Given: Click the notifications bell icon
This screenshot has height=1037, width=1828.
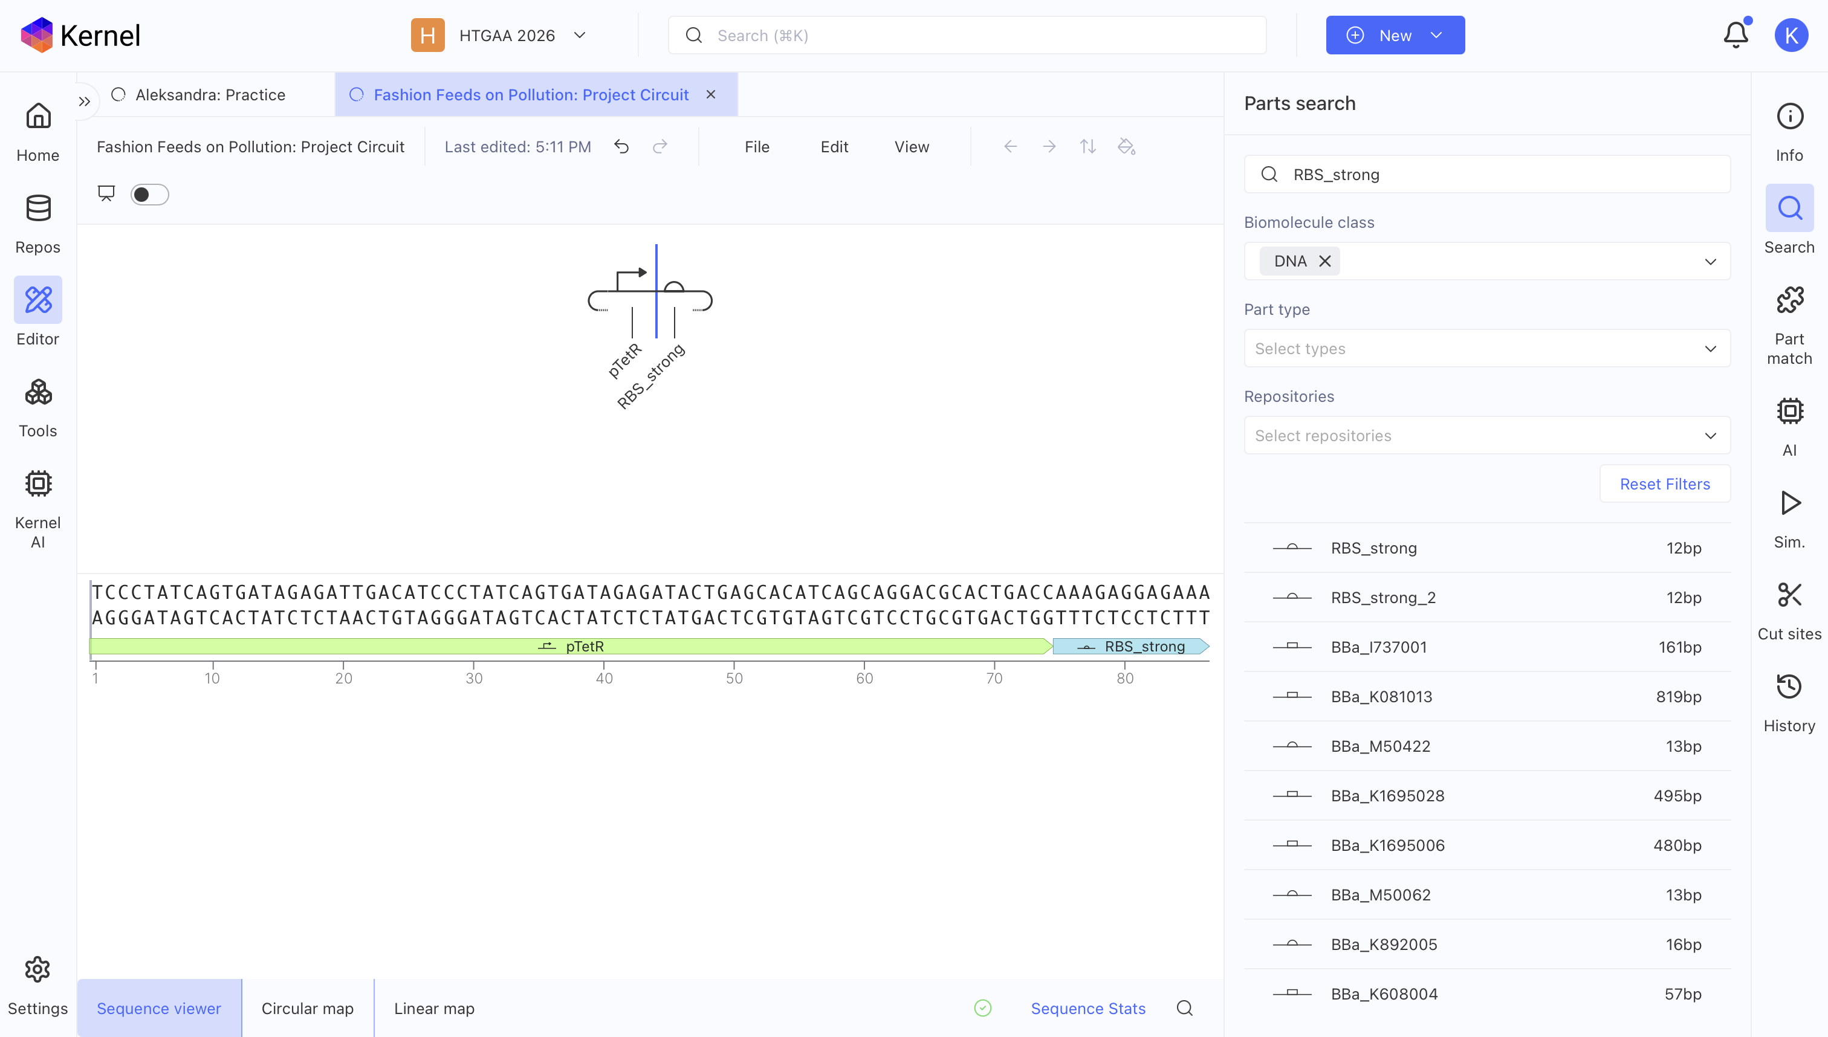Looking at the screenshot, I should point(1736,35).
